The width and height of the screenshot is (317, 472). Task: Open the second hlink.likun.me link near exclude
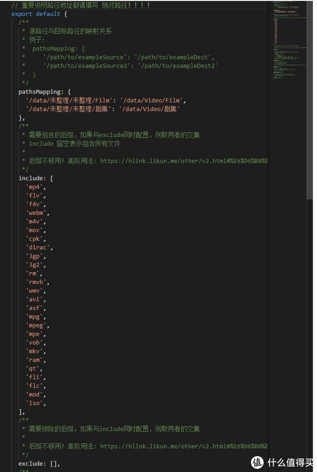pos(184,446)
